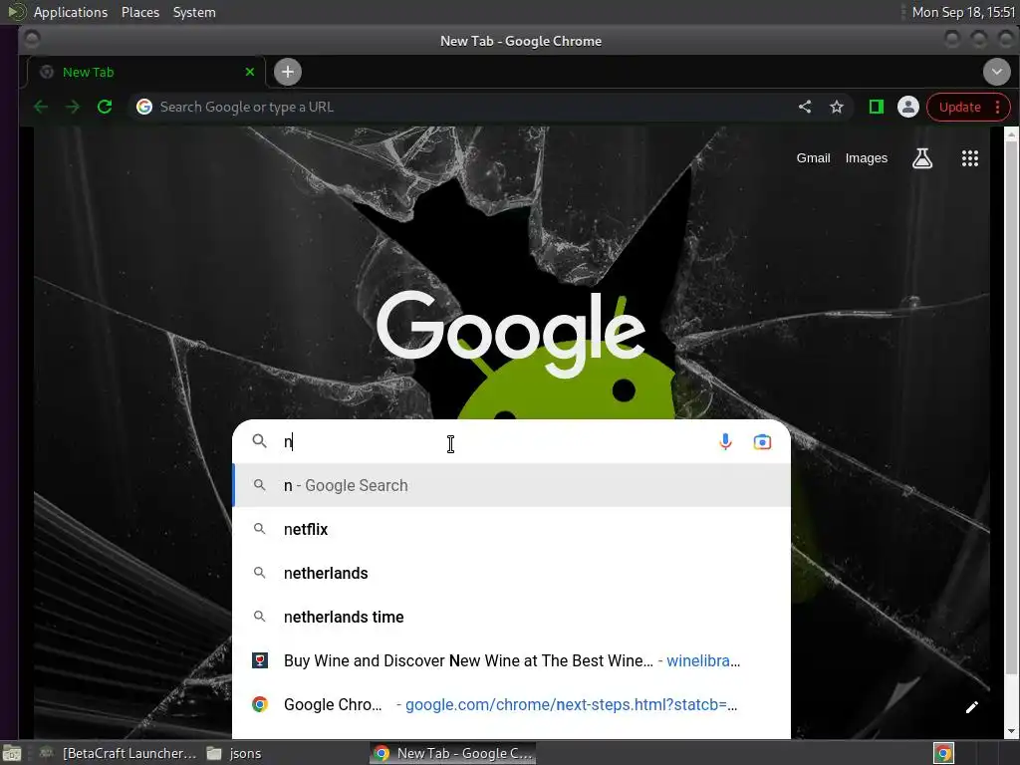Open the System menu

pos(194,12)
